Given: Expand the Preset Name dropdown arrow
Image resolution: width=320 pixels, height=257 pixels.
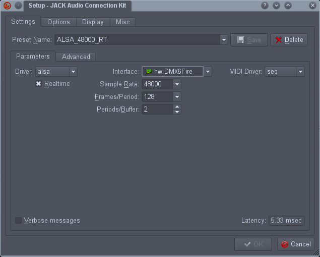Looking at the screenshot, I should coord(224,40).
